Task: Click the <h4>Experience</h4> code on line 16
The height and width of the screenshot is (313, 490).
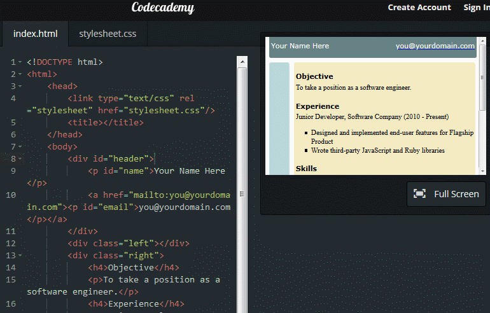Action: pyautogui.click(x=136, y=304)
